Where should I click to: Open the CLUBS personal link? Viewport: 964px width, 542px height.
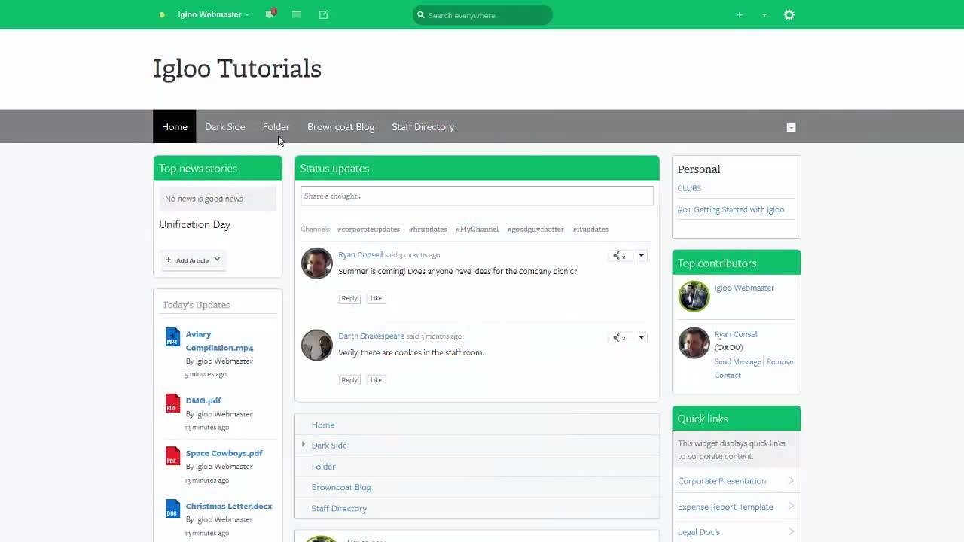coord(689,188)
